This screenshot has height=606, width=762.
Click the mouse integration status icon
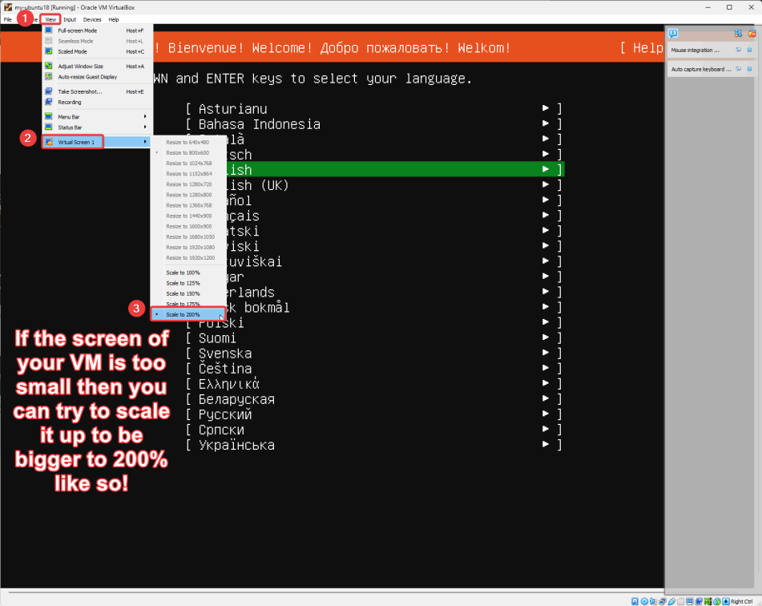coord(717,602)
